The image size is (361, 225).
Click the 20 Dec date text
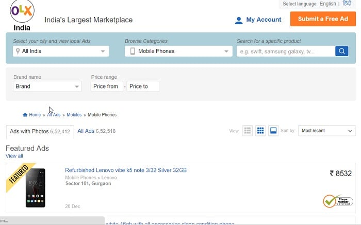pyautogui.click(x=73, y=206)
